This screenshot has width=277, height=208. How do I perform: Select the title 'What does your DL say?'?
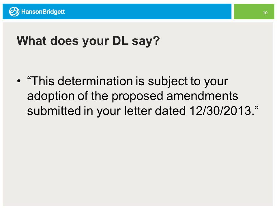pos(88,41)
